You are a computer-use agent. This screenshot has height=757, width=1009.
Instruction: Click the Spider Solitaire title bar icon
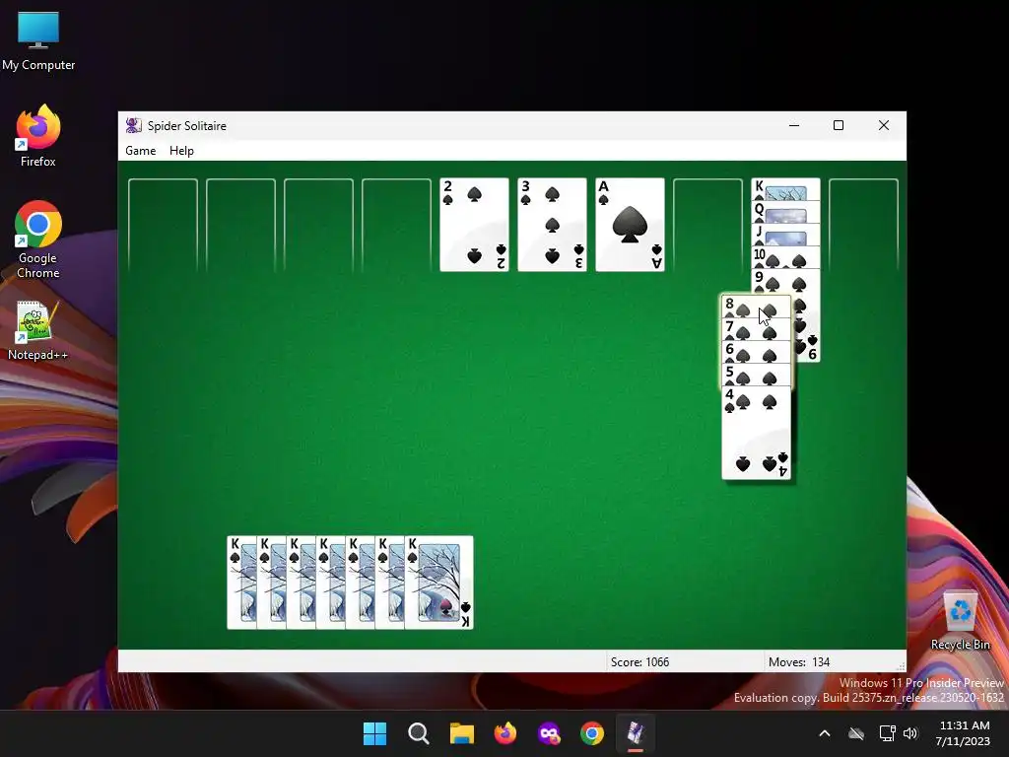click(x=134, y=125)
